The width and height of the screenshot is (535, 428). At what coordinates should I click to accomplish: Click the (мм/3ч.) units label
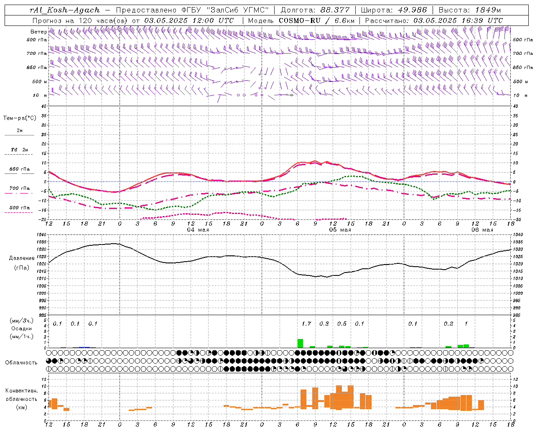coord(21,321)
